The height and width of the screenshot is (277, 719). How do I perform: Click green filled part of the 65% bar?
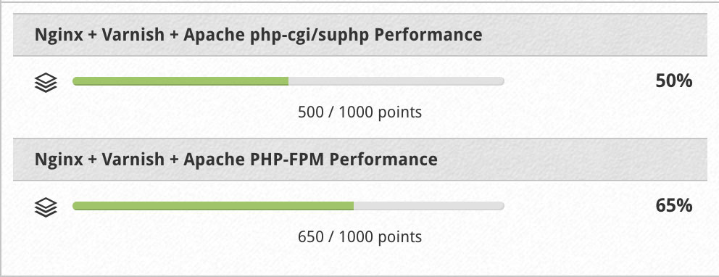coord(213,207)
